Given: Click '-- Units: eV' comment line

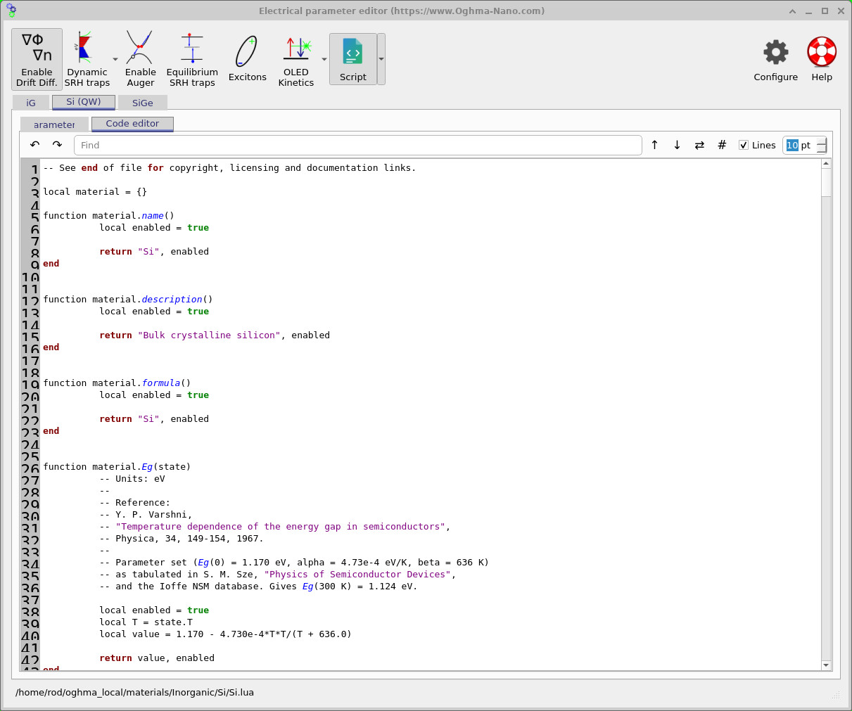Looking at the screenshot, I should pyautogui.click(x=132, y=479).
